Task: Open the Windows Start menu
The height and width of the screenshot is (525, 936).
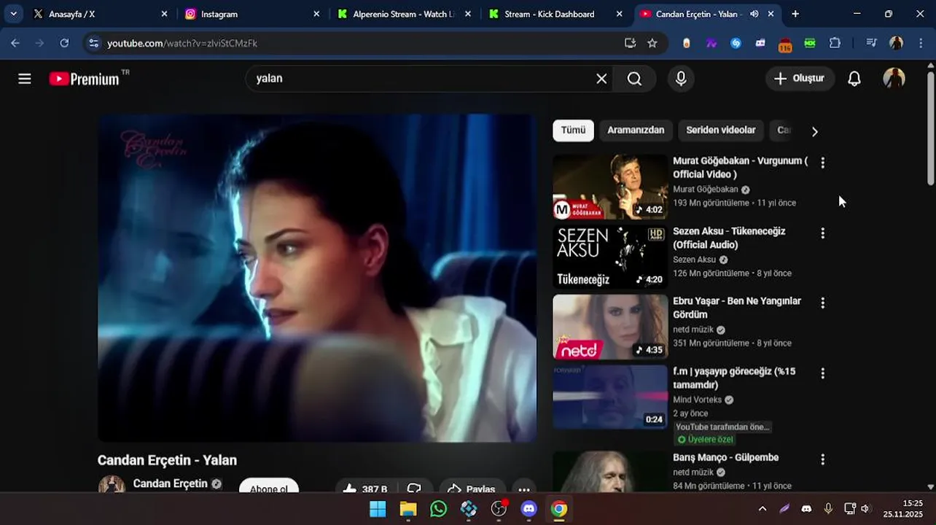Action: [x=378, y=509]
